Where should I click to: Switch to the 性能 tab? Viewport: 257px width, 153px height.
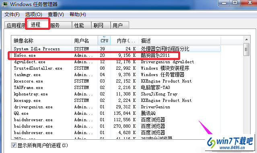coord(82,25)
